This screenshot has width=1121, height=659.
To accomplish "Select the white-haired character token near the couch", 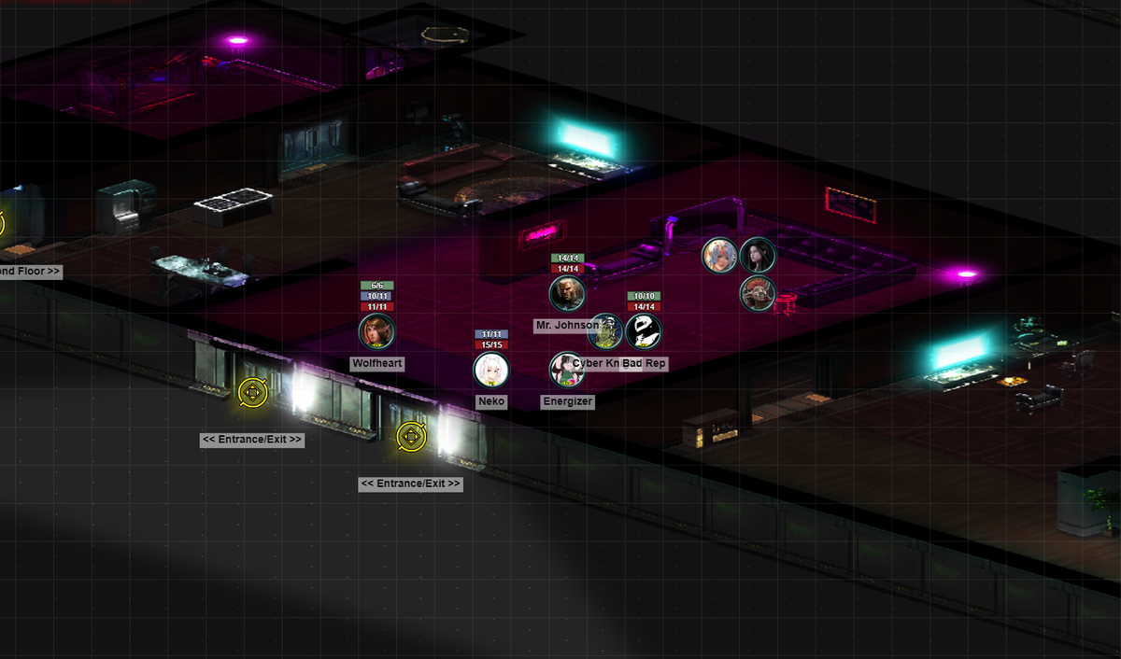I will pyautogui.click(x=720, y=256).
